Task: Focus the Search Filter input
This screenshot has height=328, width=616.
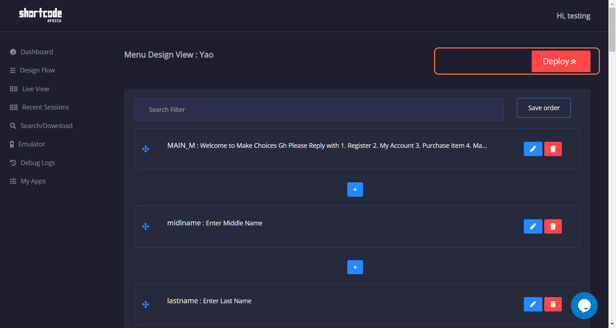Action: (x=319, y=109)
